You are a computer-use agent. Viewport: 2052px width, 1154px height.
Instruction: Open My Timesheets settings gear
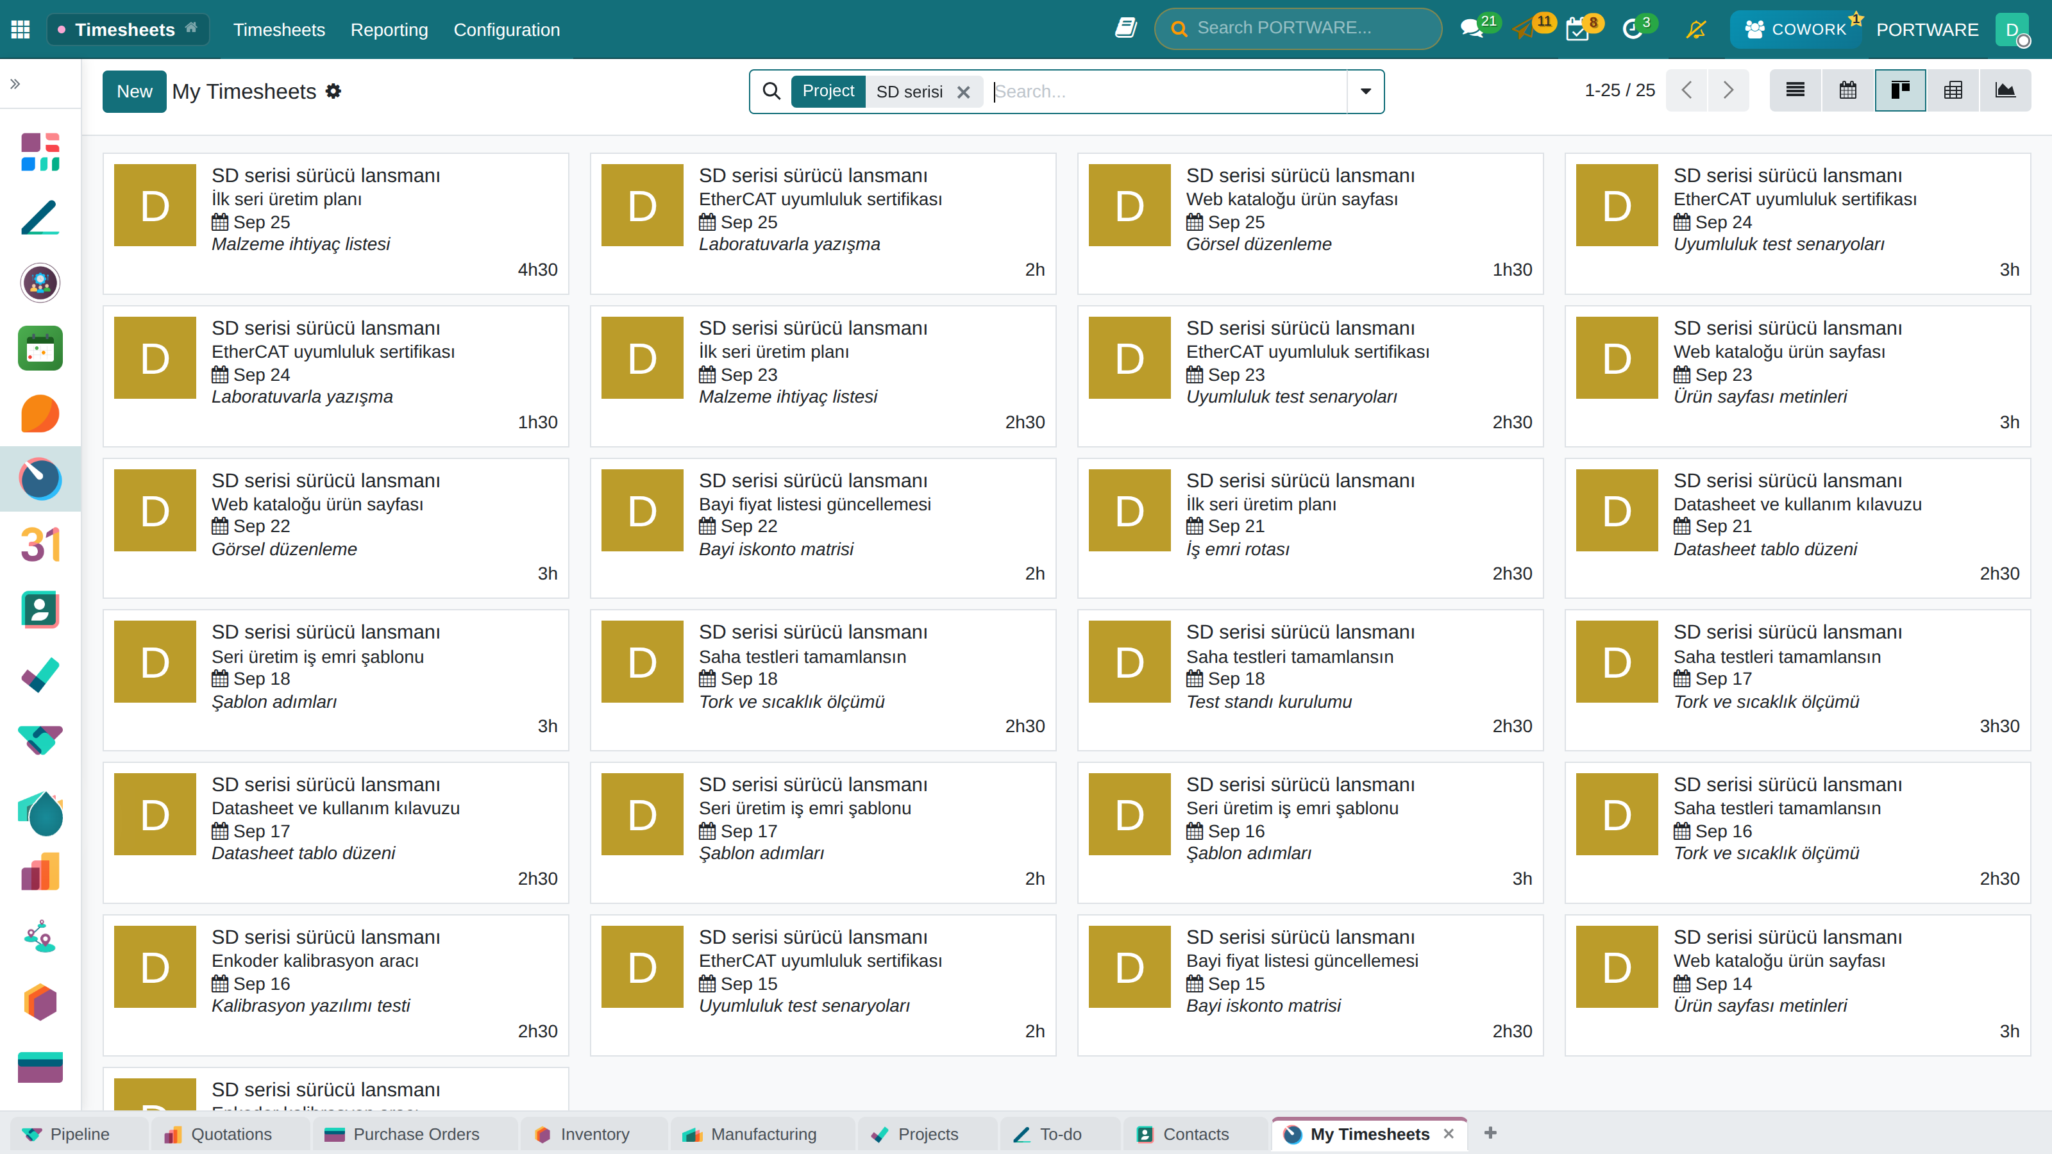tap(333, 91)
